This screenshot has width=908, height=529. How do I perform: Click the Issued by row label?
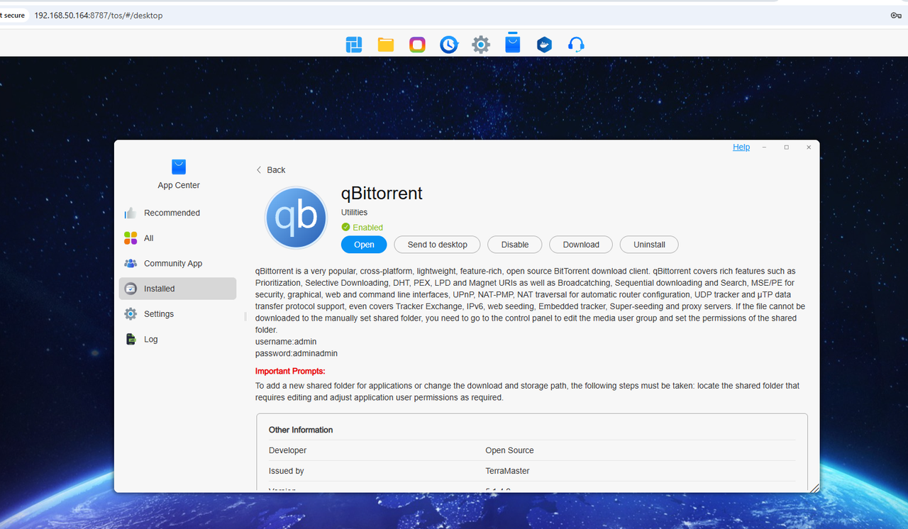287,471
